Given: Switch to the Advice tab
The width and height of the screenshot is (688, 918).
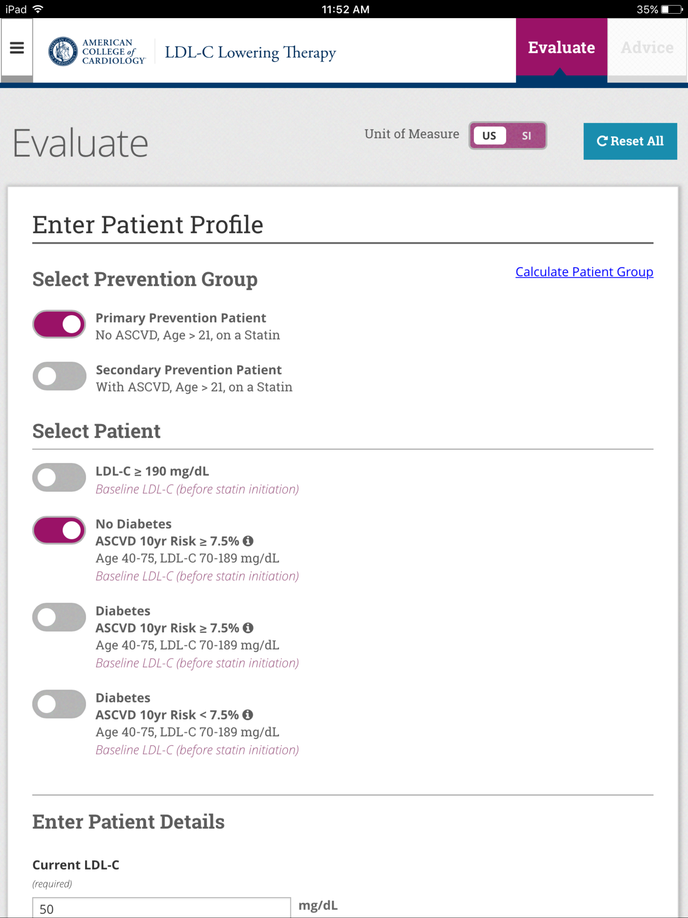Looking at the screenshot, I should 647,47.
